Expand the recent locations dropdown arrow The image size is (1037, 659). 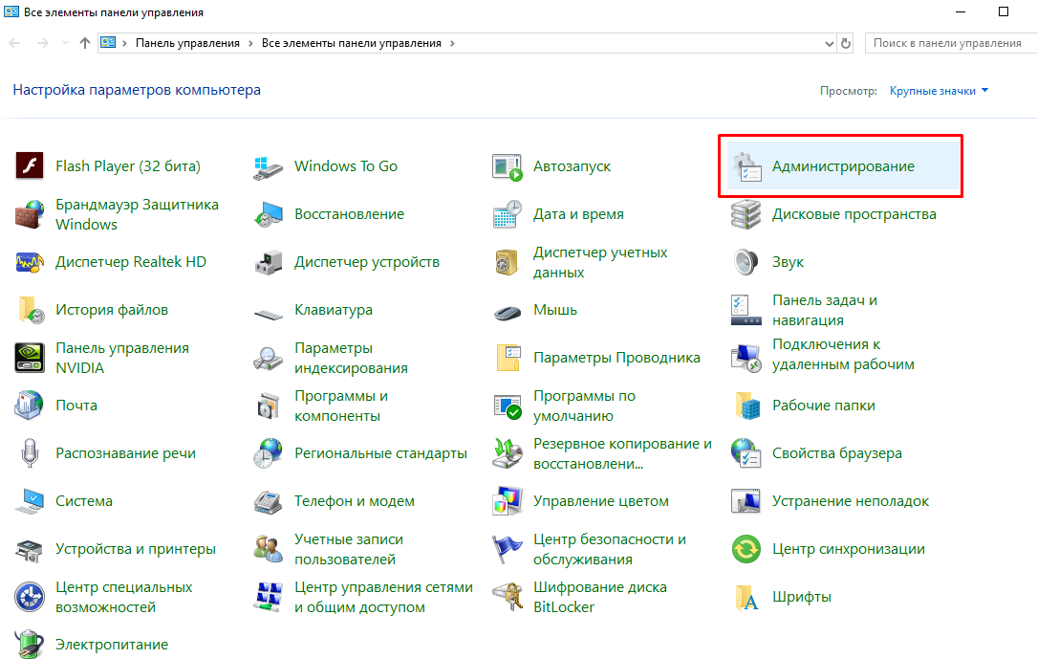tap(65, 43)
